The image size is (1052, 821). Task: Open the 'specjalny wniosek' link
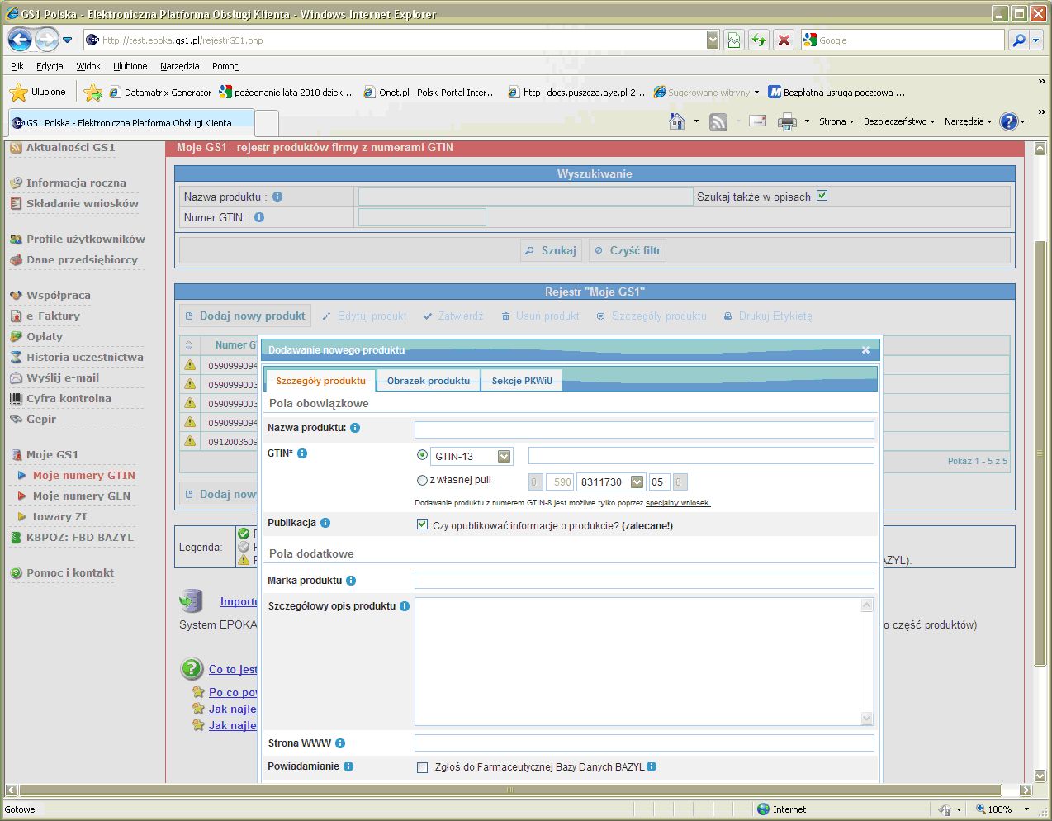coord(677,503)
